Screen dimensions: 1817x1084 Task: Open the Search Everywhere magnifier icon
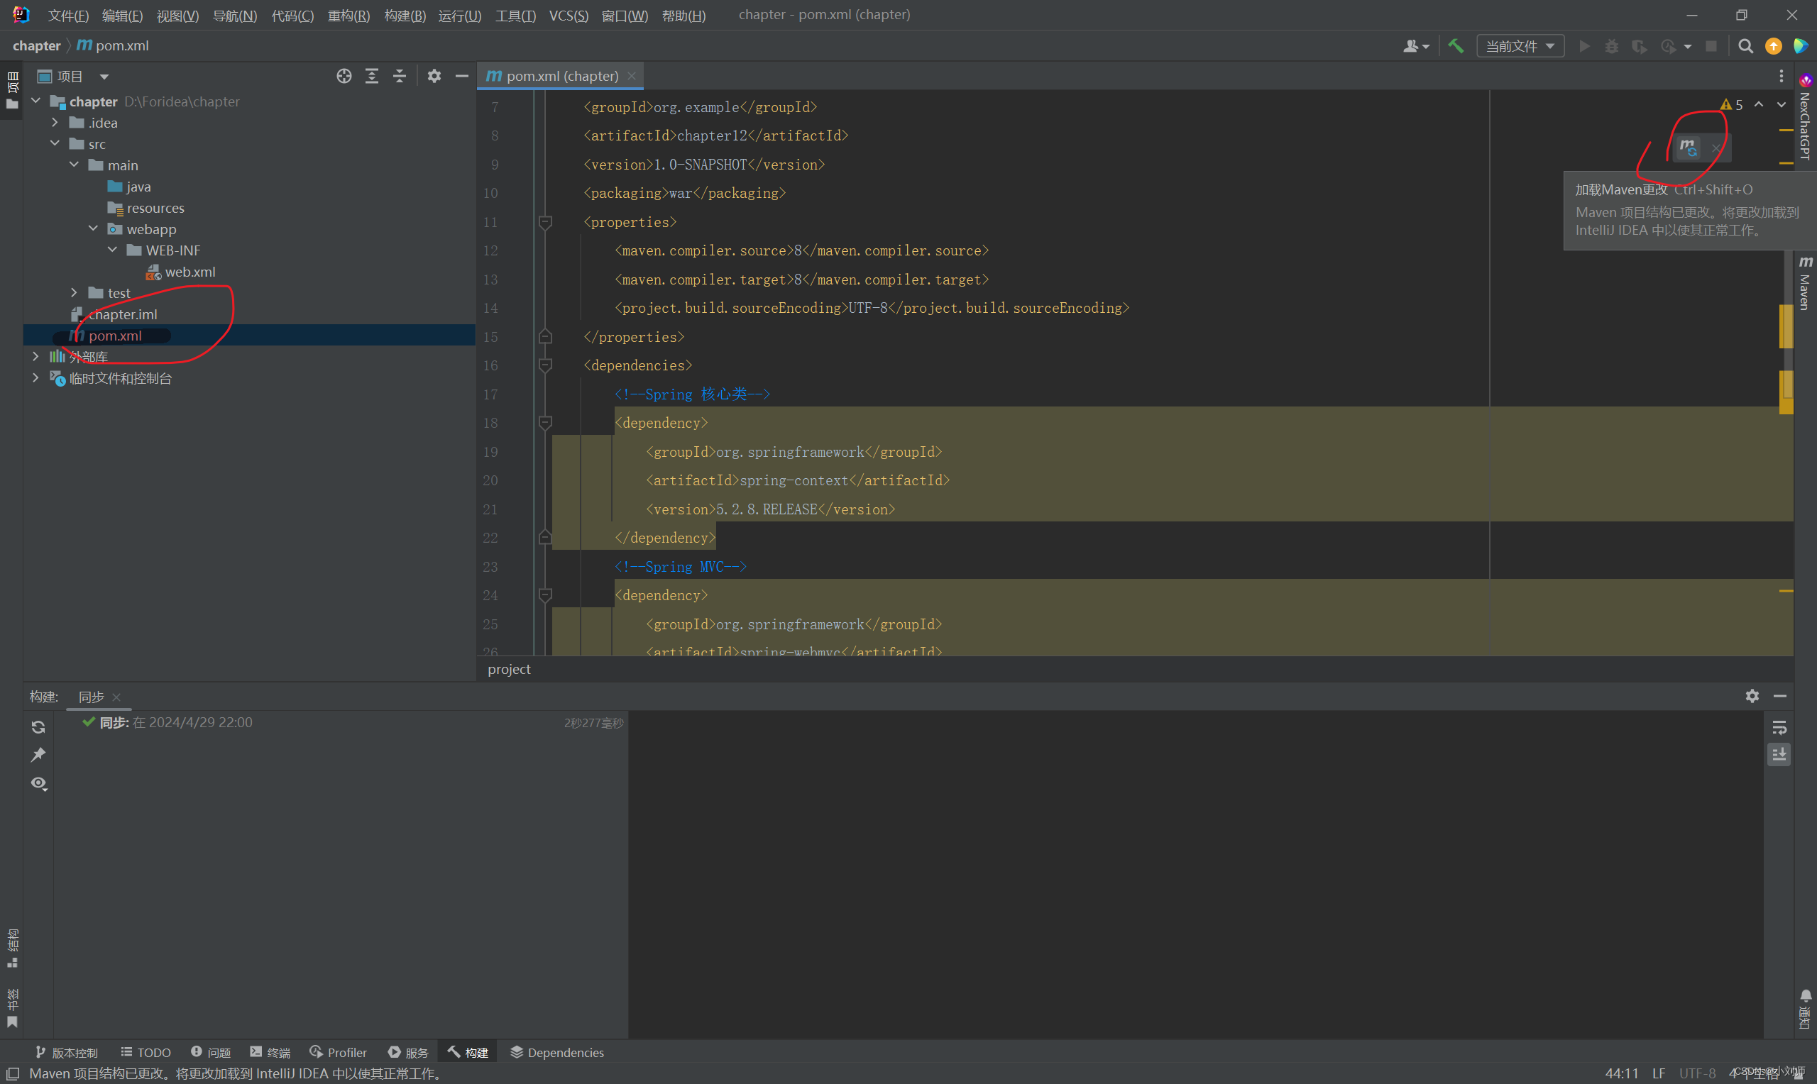(1745, 46)
